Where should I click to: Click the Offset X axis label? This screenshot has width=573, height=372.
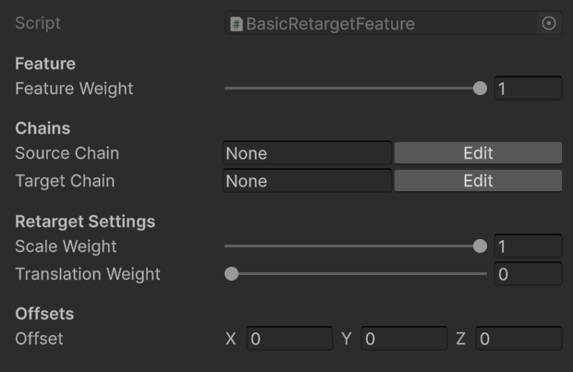pyautogui.click(x=231, y=339)
